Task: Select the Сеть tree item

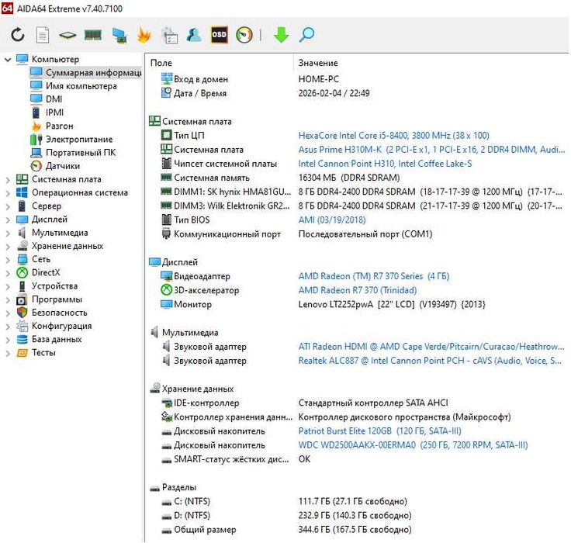Action: click(x=33, y=260)
